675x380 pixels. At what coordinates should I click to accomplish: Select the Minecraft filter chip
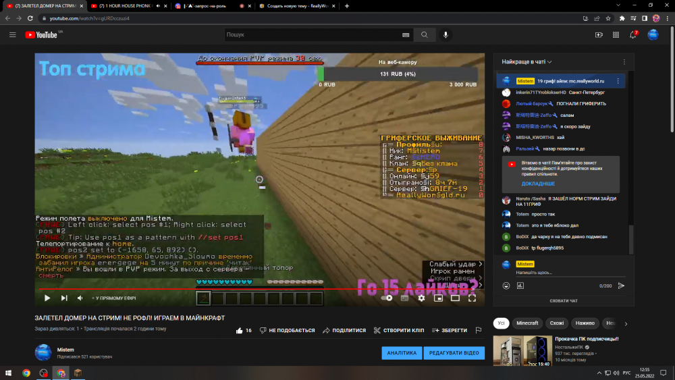click(x=527, y=323)
